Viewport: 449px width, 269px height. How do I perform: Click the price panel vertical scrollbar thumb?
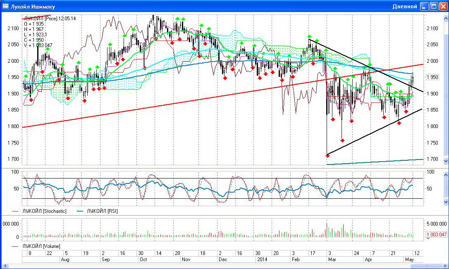click(446, 95)
